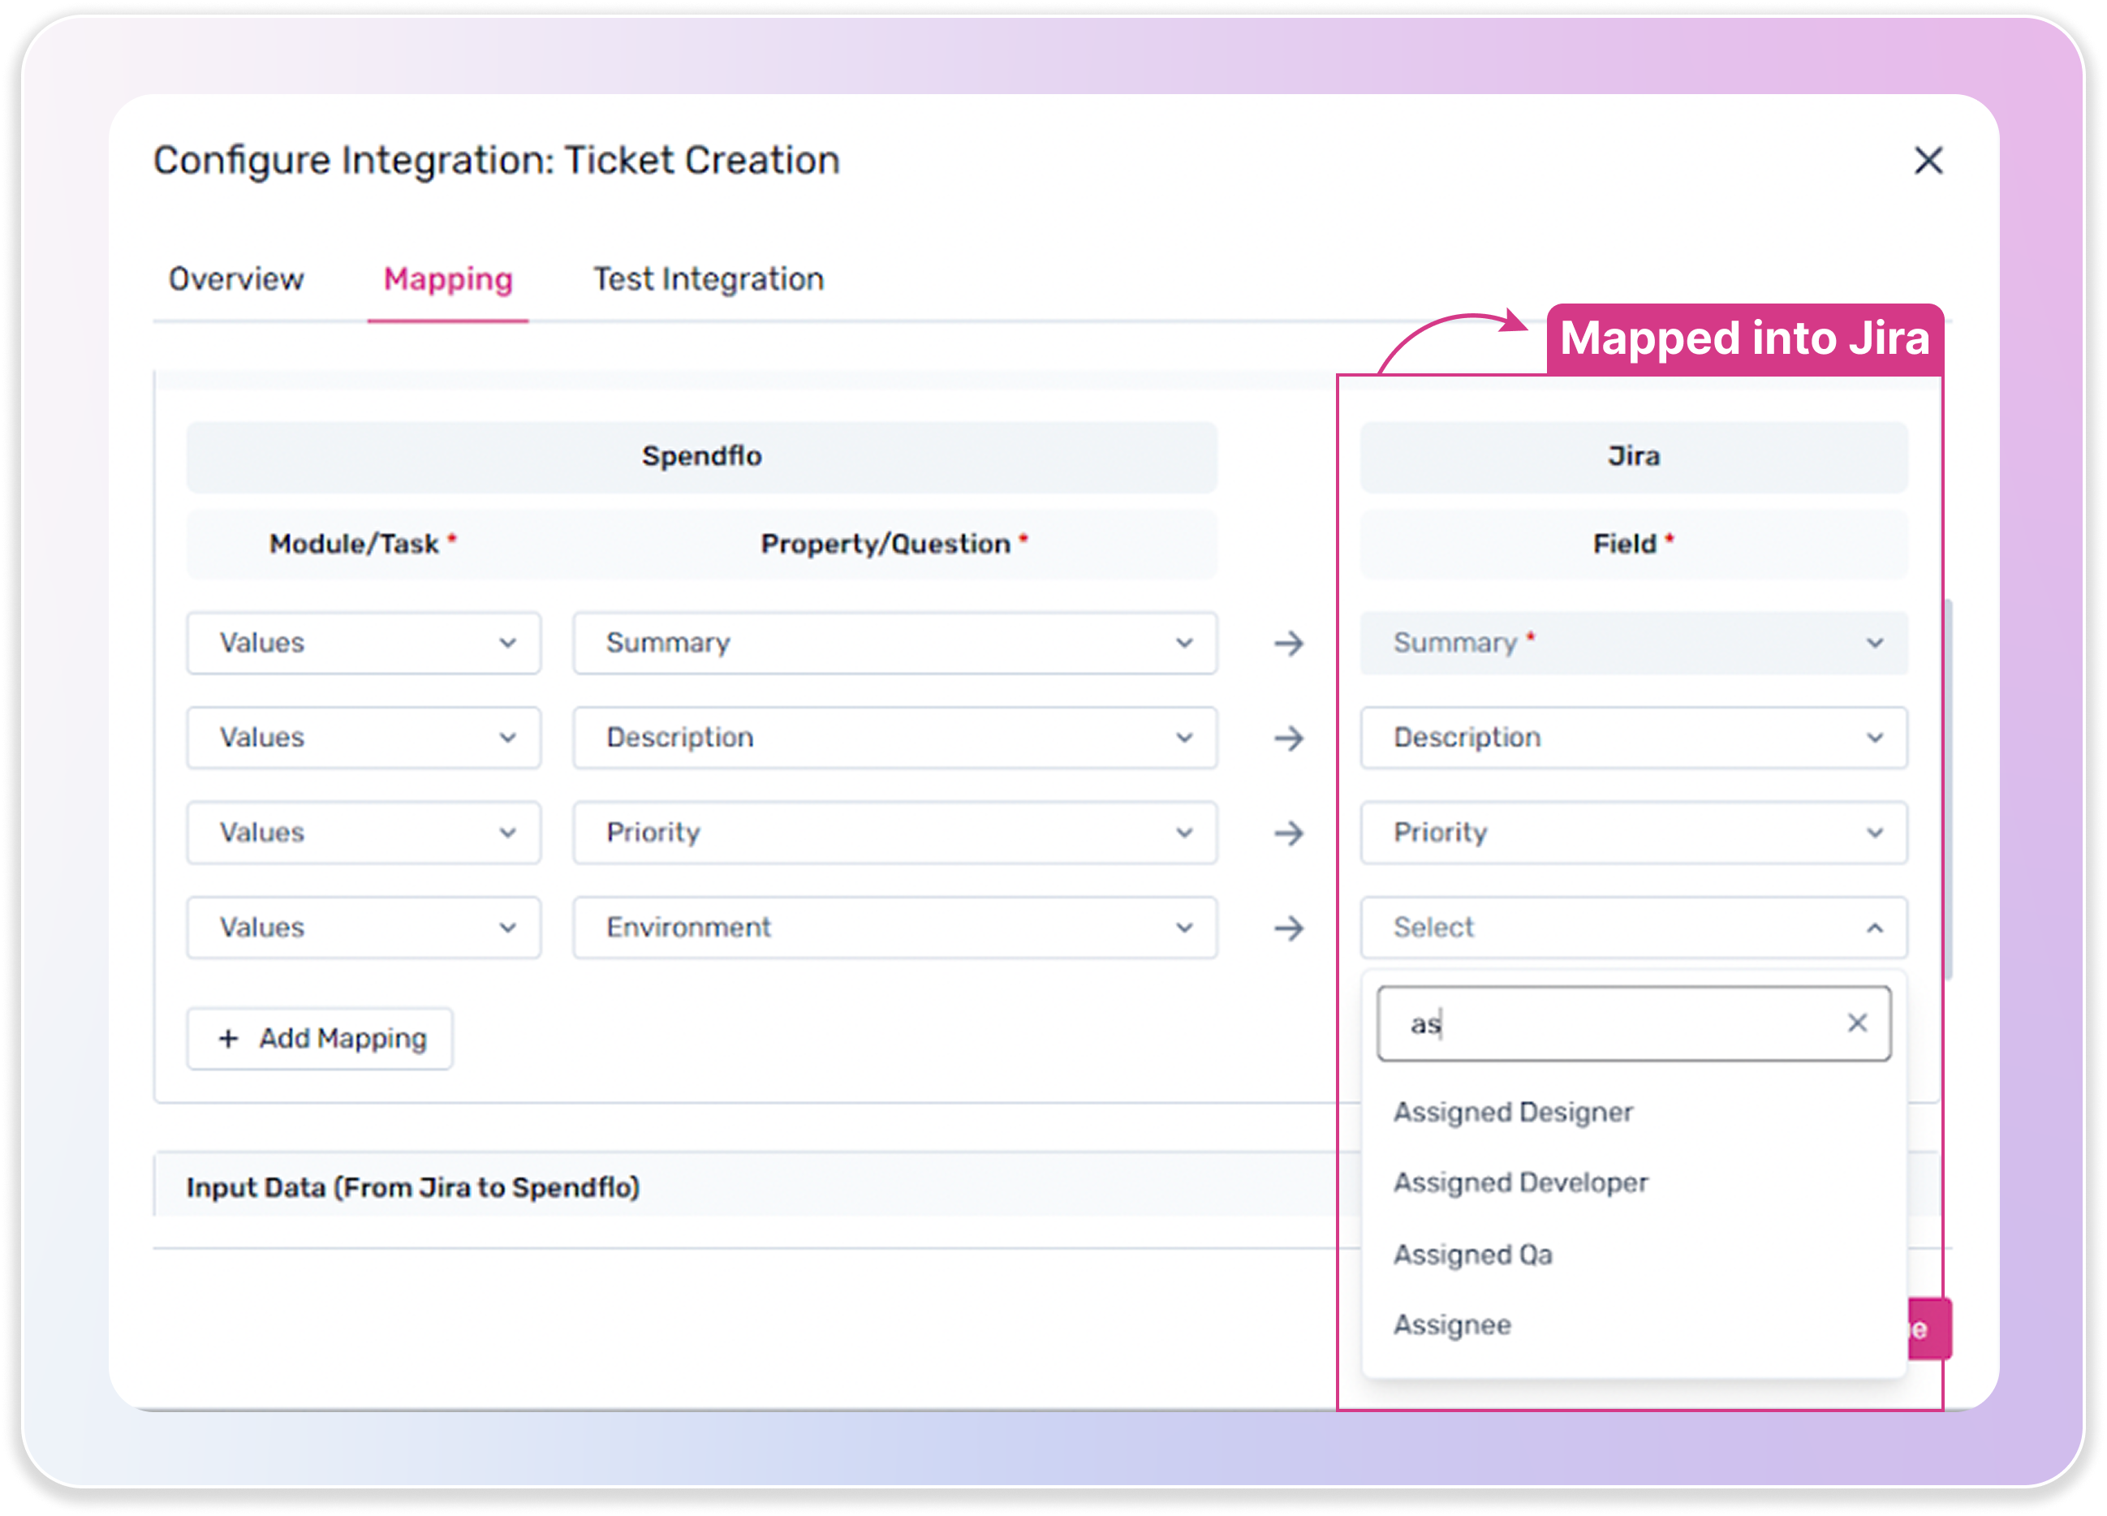Expand the Spendflo Summary property dropdown

[894, 643]
